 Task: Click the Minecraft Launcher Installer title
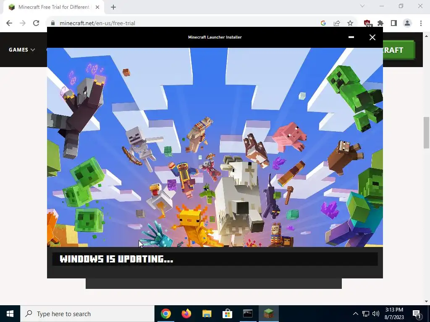click(x=215, y=37)
